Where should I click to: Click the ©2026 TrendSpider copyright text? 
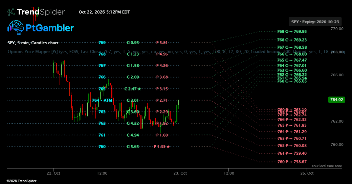tap(21, 181)
